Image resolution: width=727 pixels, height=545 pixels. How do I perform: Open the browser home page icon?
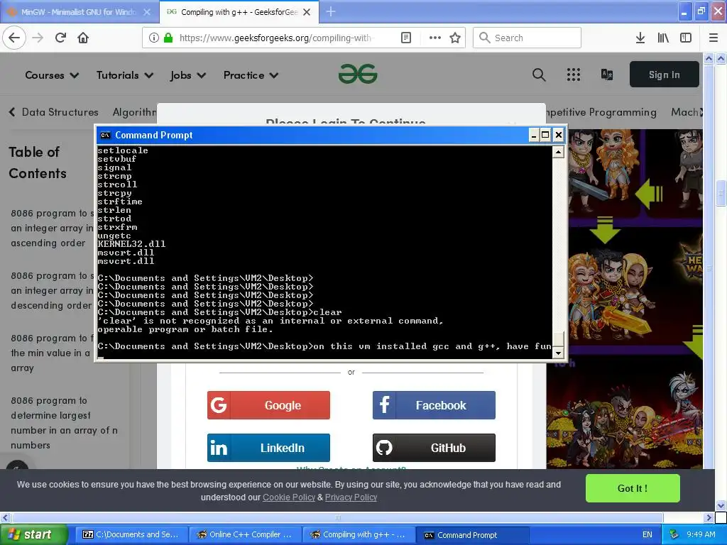tap(83, 38)
